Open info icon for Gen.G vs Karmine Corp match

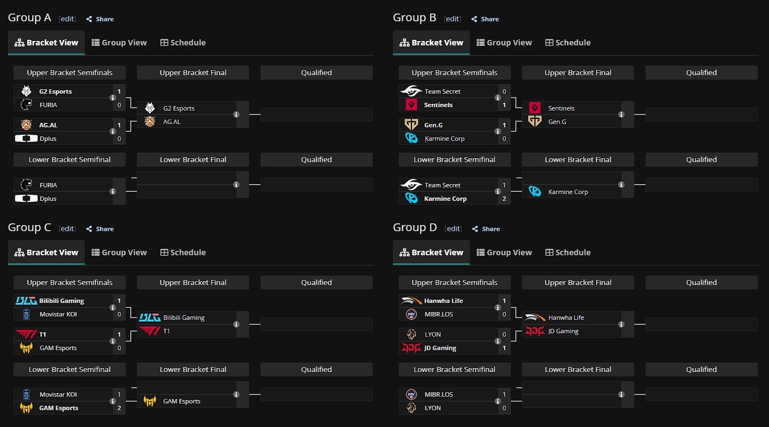pos(498,132)
